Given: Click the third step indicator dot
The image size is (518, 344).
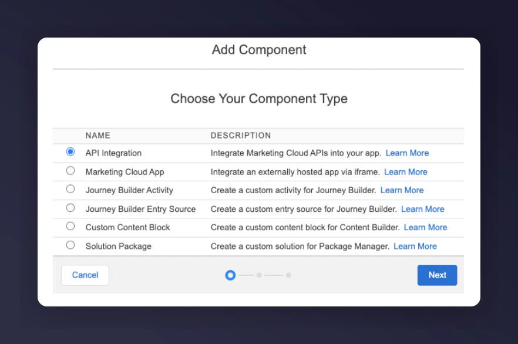Looking at the screenshot, I should [x=288, y=275].
